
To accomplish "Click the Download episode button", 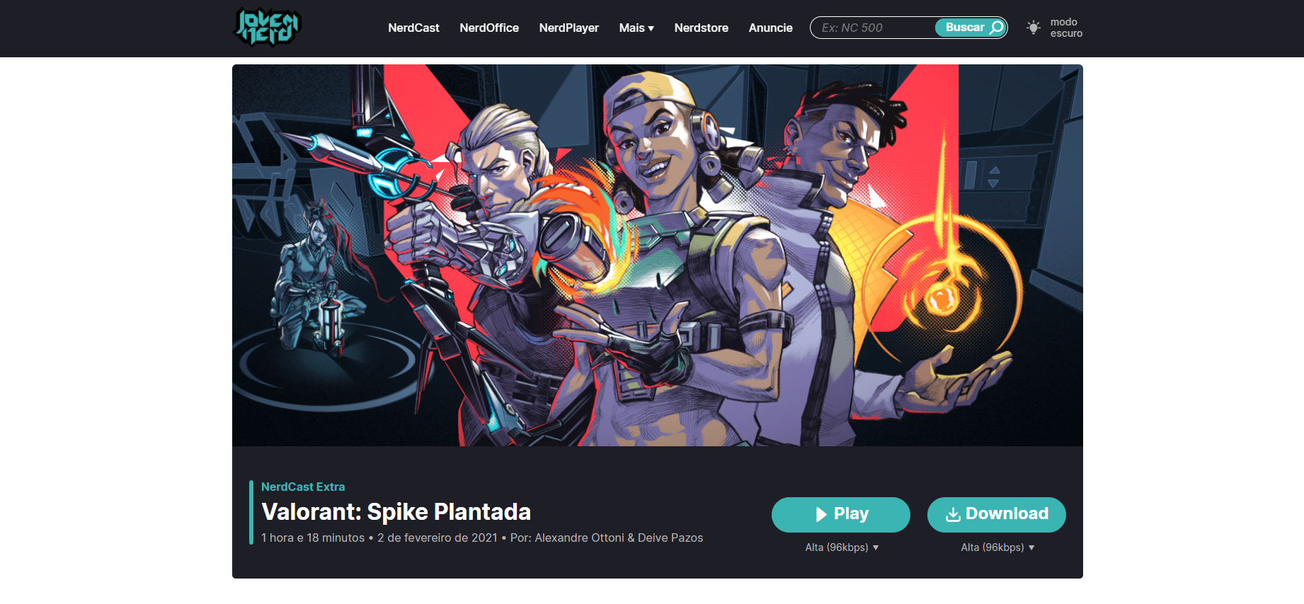I will (997, 515).
